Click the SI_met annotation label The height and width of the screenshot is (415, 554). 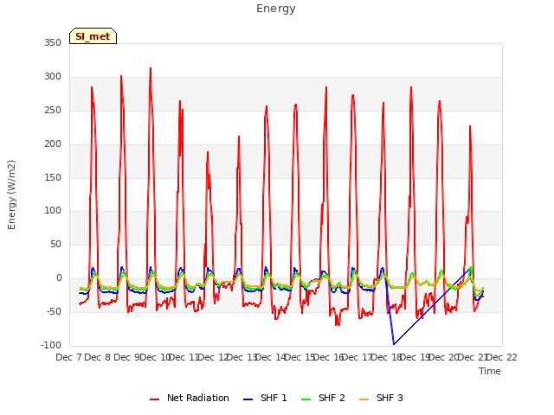[93, 36]
